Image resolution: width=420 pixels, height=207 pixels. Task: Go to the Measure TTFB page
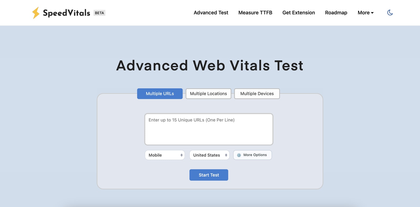[x=255, y=13]
